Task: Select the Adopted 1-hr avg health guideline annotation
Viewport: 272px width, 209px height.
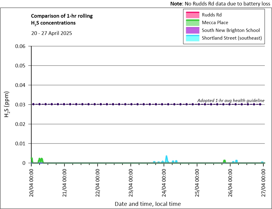Action: coord(231,100)
